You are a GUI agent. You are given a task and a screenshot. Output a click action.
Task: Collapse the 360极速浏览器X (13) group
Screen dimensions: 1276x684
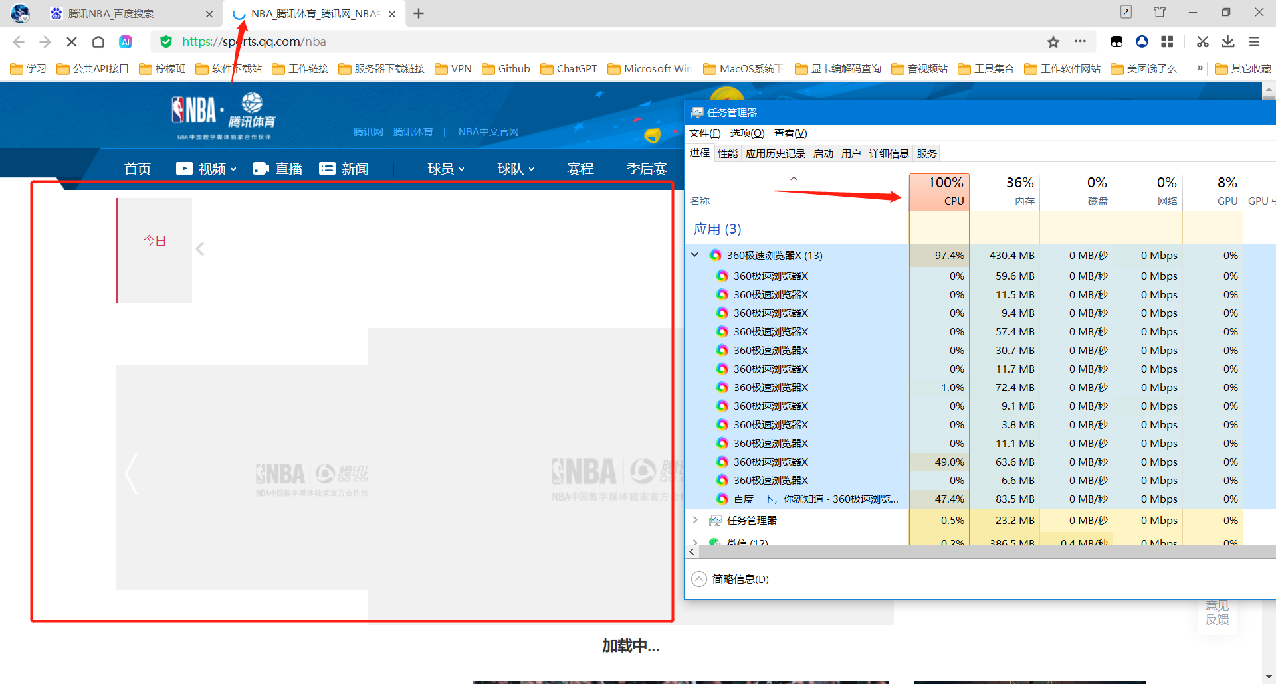tap(695, 255)
